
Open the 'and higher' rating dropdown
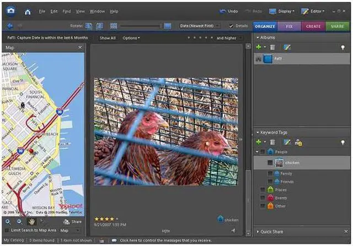point(229,38)
